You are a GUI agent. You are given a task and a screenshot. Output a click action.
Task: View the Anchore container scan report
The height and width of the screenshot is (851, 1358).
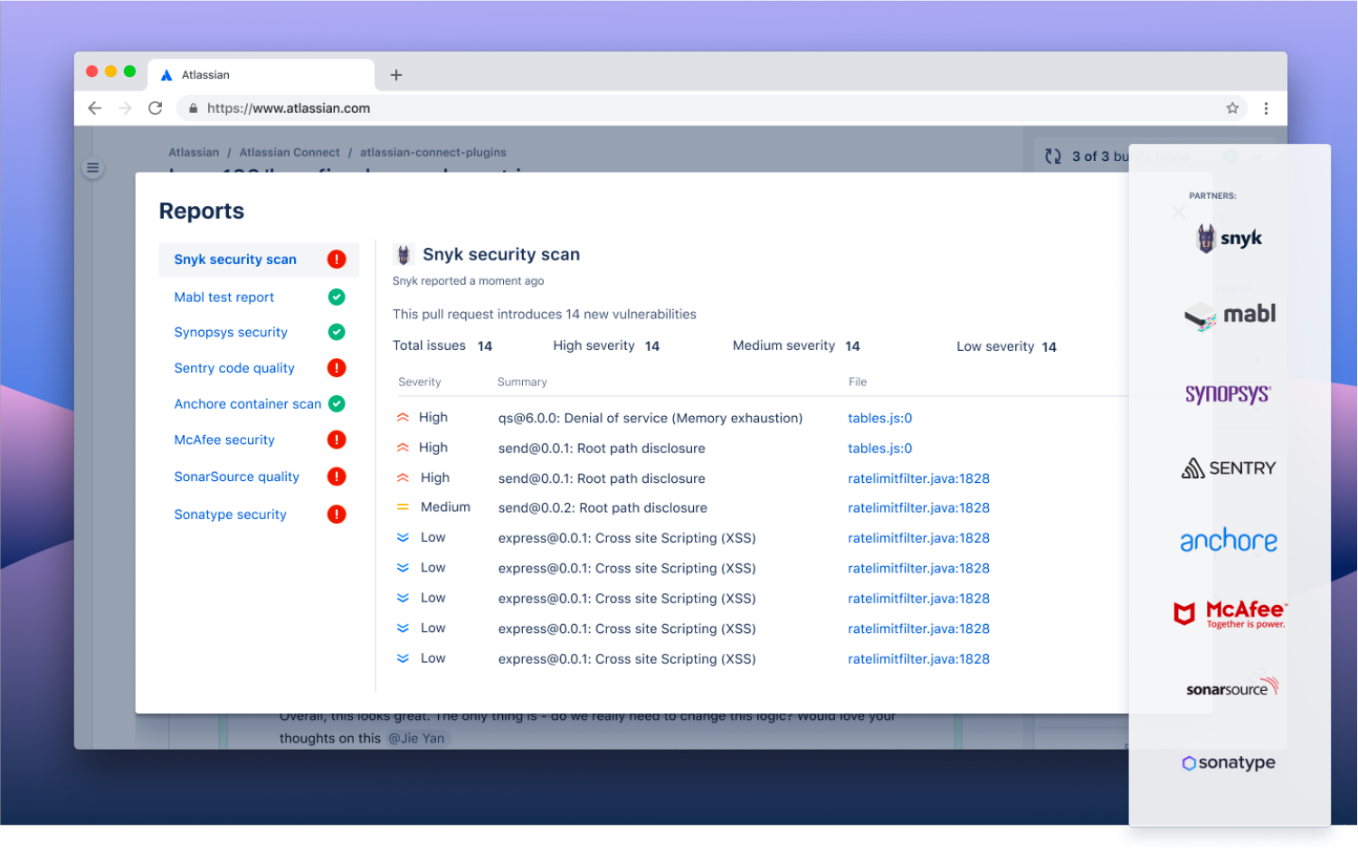point(248,404)
